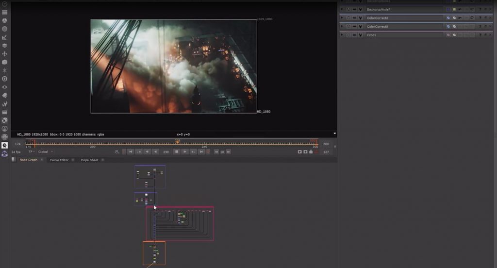Open the Views nodes eye icon
Screen dimensions: 497x268
4,87
